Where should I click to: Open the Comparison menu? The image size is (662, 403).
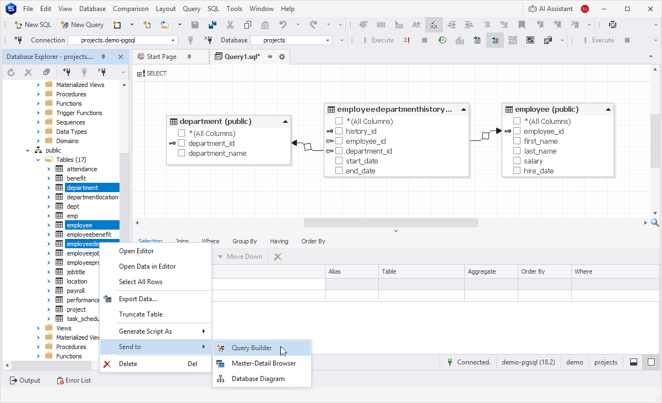pyautogui.click(x=131, y=9)
